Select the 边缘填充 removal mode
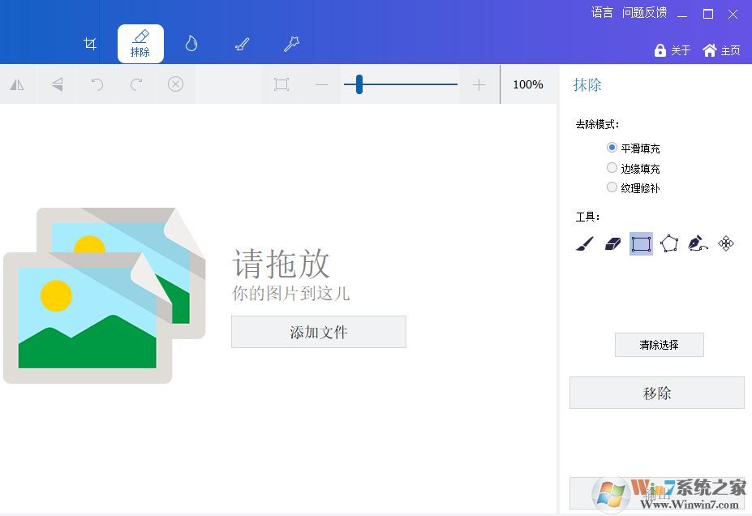 (x=612, y=168)
